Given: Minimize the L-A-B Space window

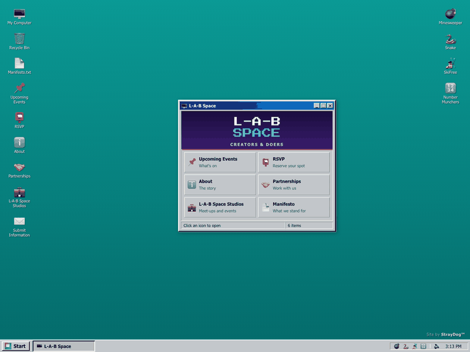Looking at the screenshot, I should tap(317, 106).
